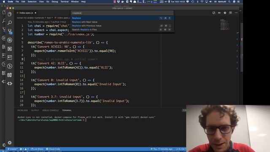Click the editor vertical scrollbar
This screenshot has width=270, height=152.
(x=242, y=47)
